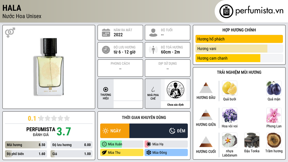
Task: Click the release year 2022 value
Action: point(118,35)
